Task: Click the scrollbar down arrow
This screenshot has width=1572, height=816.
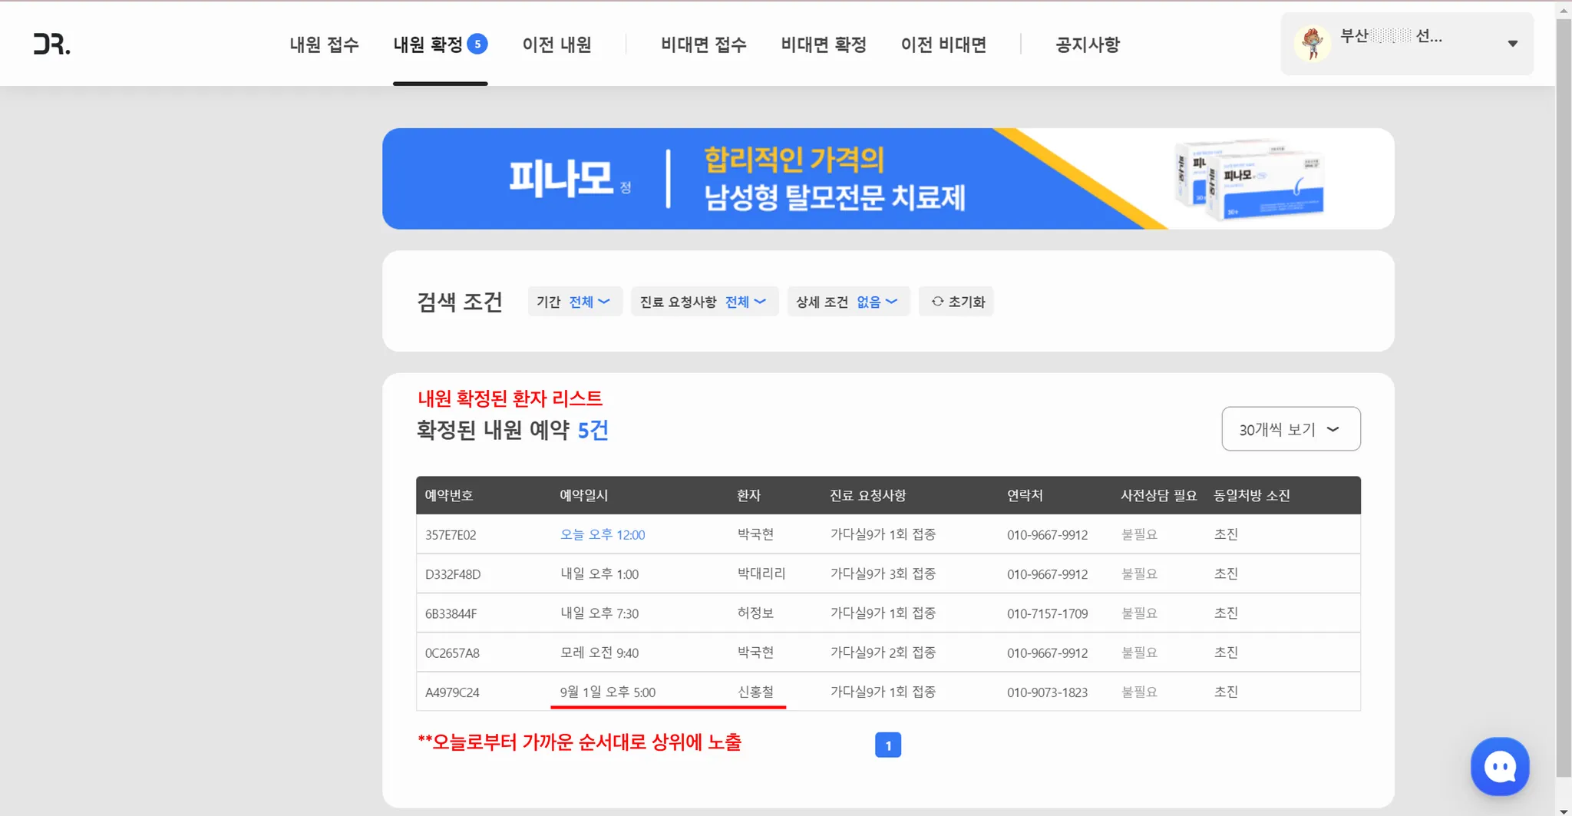Action: [1564, 810]
